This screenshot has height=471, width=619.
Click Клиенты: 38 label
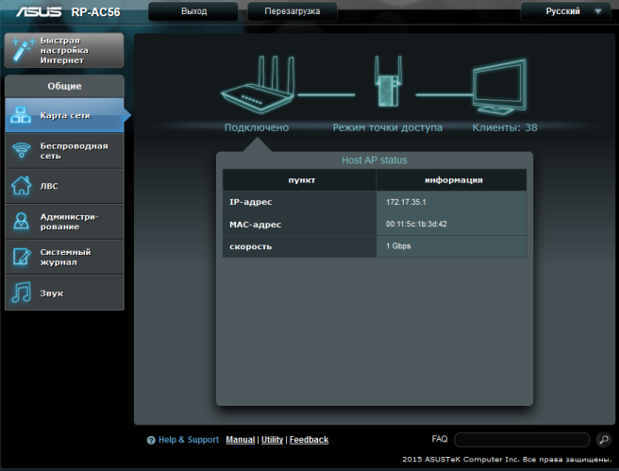point(505,127)
